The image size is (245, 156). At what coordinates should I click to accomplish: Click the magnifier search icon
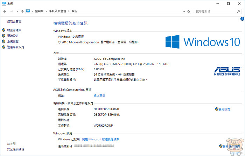238,12
